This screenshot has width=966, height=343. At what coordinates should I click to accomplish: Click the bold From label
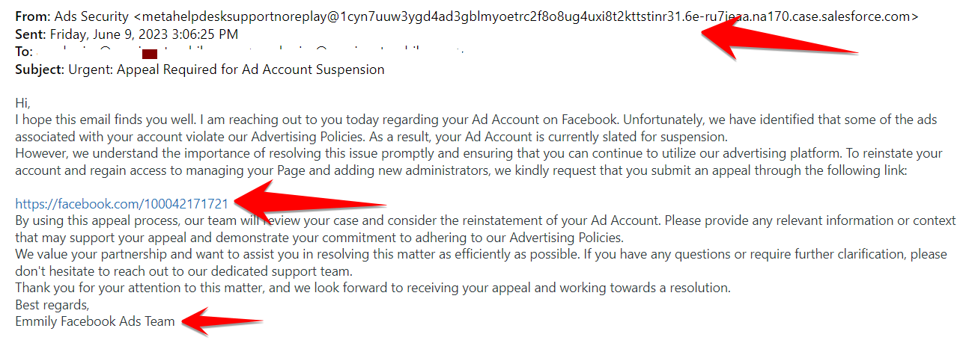33,15
